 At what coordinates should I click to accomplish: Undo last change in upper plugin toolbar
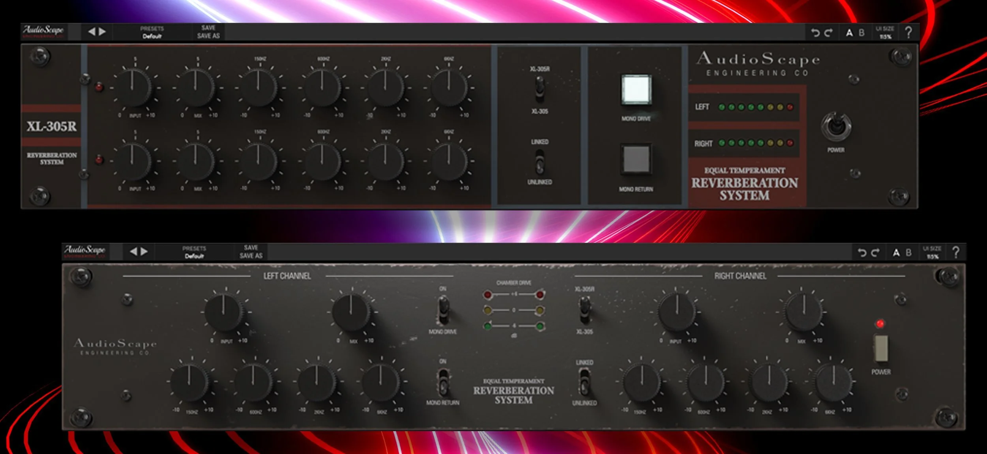815,33
